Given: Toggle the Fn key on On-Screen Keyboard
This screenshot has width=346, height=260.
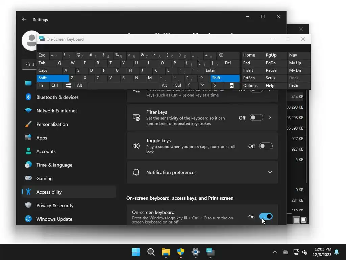Looking at the screenshot, I should [x=43, y=85].
